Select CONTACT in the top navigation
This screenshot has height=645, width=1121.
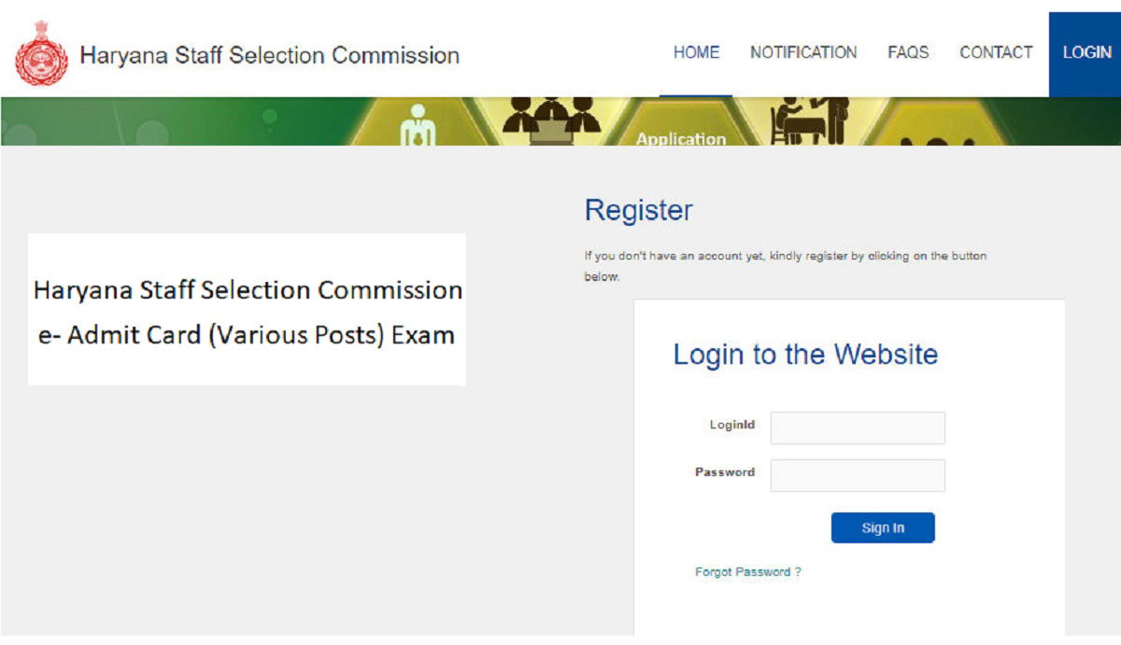(996, 53)
